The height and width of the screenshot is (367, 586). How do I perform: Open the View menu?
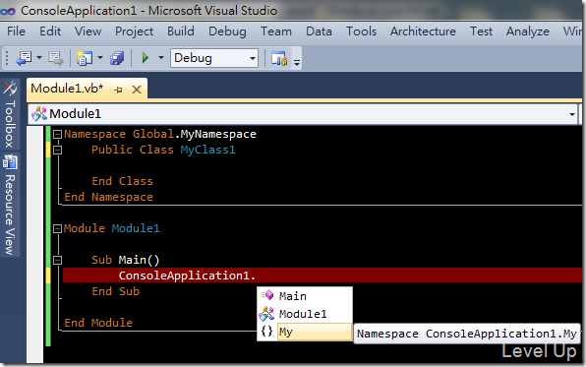[88, 31]
